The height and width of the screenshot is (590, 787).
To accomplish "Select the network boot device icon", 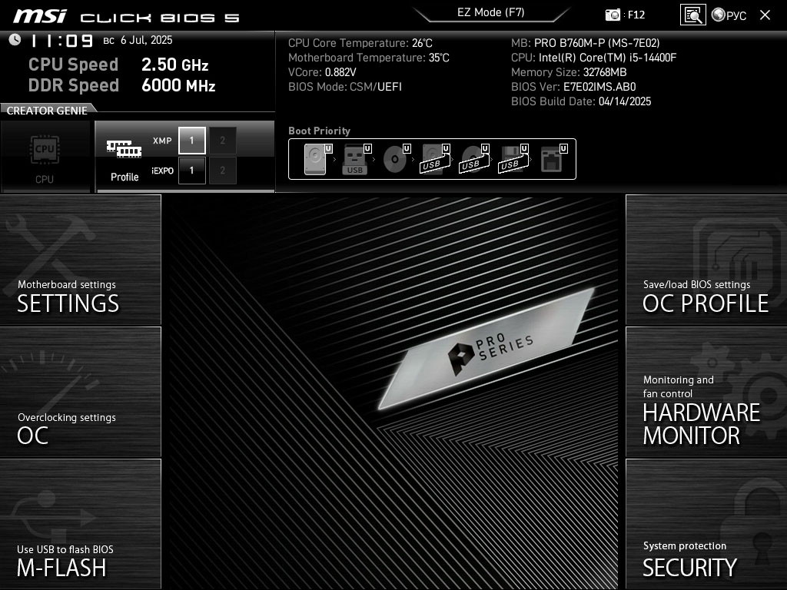I will coord(553,159).
